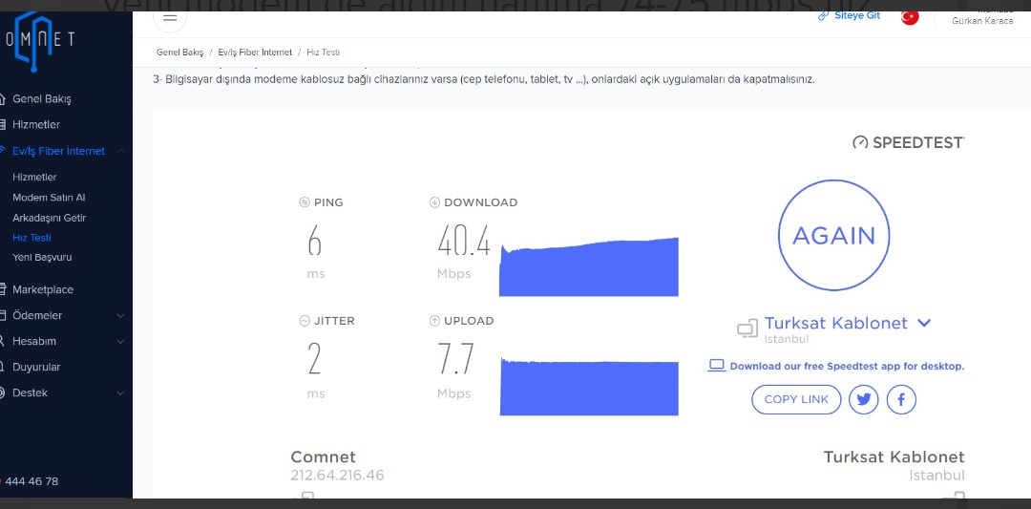Click the server icon beside Turksat Kablonet
The image size is (1031, 509).
click(x=747, y=329)
